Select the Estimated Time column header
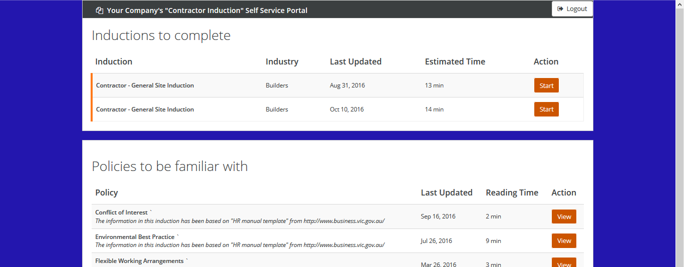684x267 pixels. click(x=455, y=61)
